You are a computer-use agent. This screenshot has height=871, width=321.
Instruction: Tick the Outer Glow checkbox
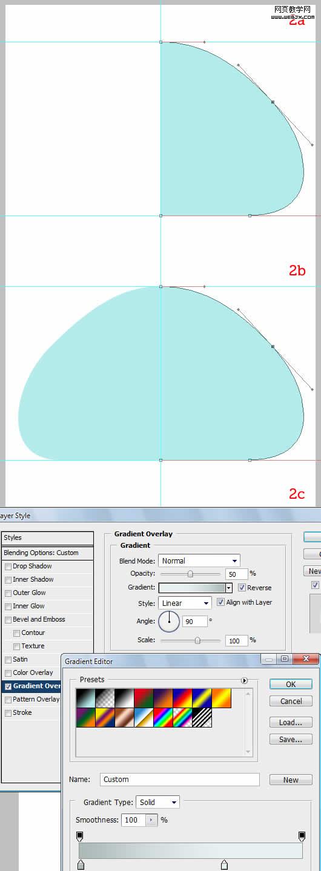click(x=8, y=593)
